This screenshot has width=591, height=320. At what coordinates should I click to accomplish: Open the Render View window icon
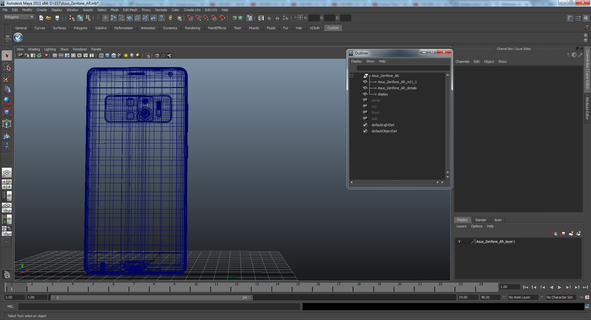click(x=261, y=18)
